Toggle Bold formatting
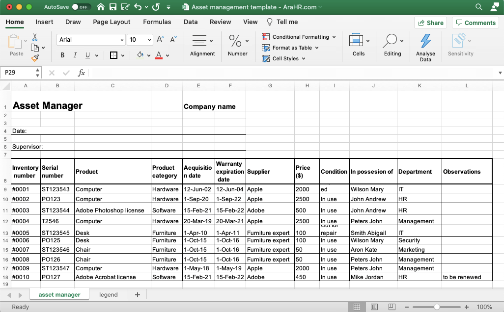 [62, 55]
